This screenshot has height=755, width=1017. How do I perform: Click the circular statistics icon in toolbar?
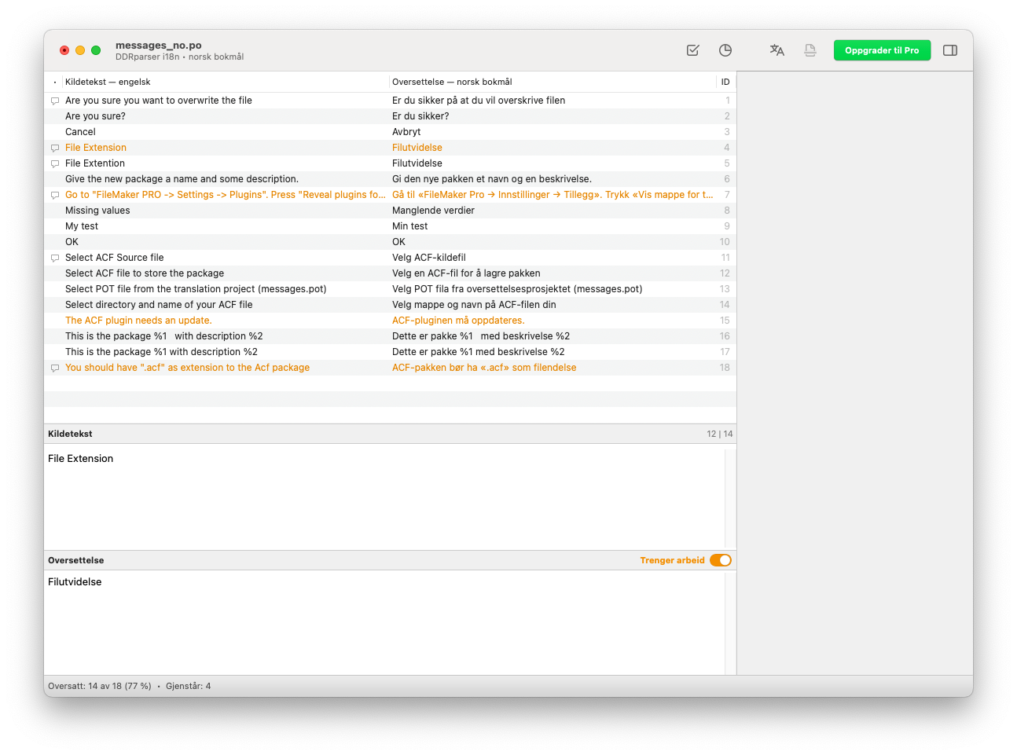[x=725, y=50]
